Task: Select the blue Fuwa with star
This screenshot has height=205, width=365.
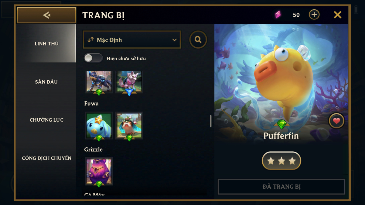Action: pos(99,126)
